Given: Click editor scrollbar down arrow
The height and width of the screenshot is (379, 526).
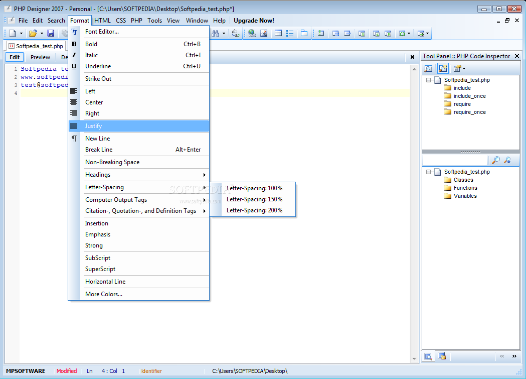Looking at the screenshot, I should click(414, 359).
